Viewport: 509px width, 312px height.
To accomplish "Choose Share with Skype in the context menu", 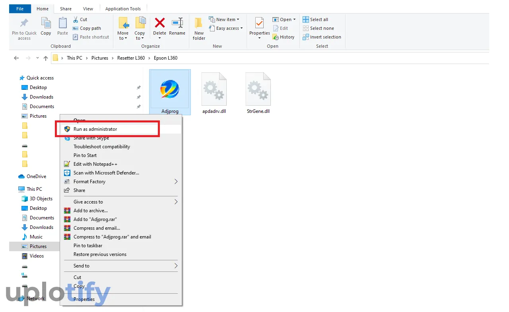I will pos(121,138).
